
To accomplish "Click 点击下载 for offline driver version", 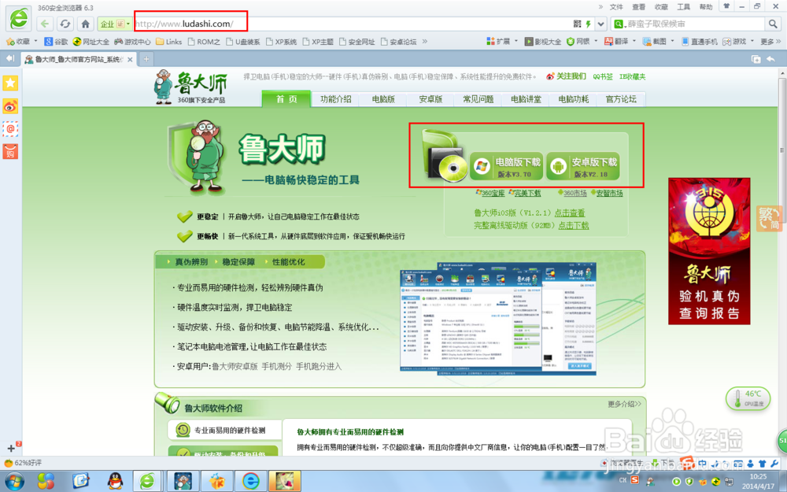I will click(x=574, y=225).
